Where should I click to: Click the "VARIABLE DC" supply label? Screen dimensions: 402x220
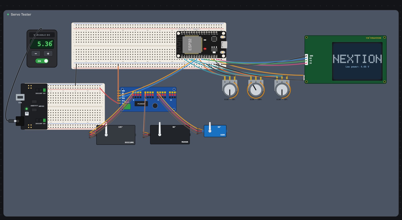[42, 35]
